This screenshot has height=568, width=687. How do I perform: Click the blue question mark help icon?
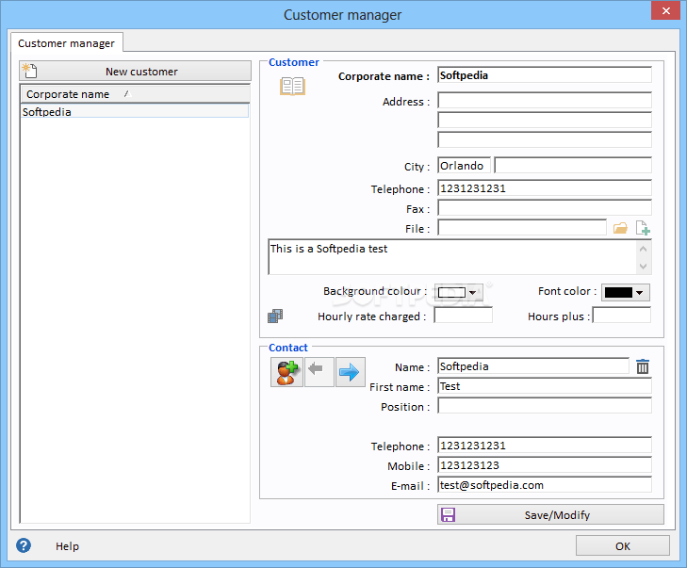[x=24, y=545]
